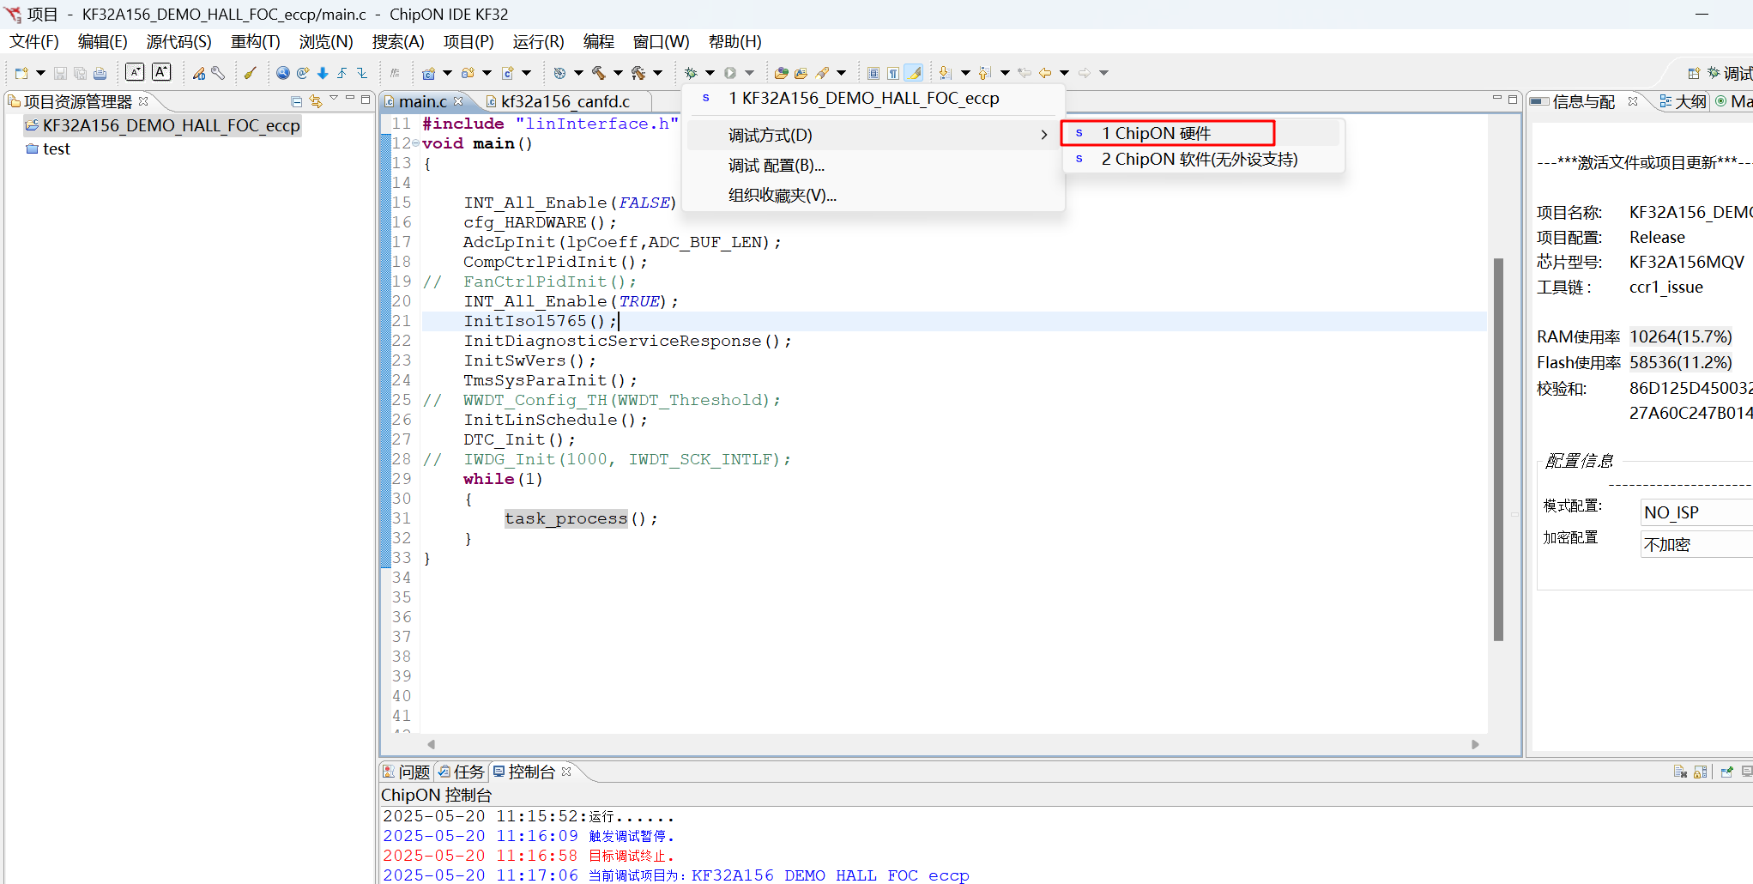Click the blue magnifier search icon

tap(282, 73)
